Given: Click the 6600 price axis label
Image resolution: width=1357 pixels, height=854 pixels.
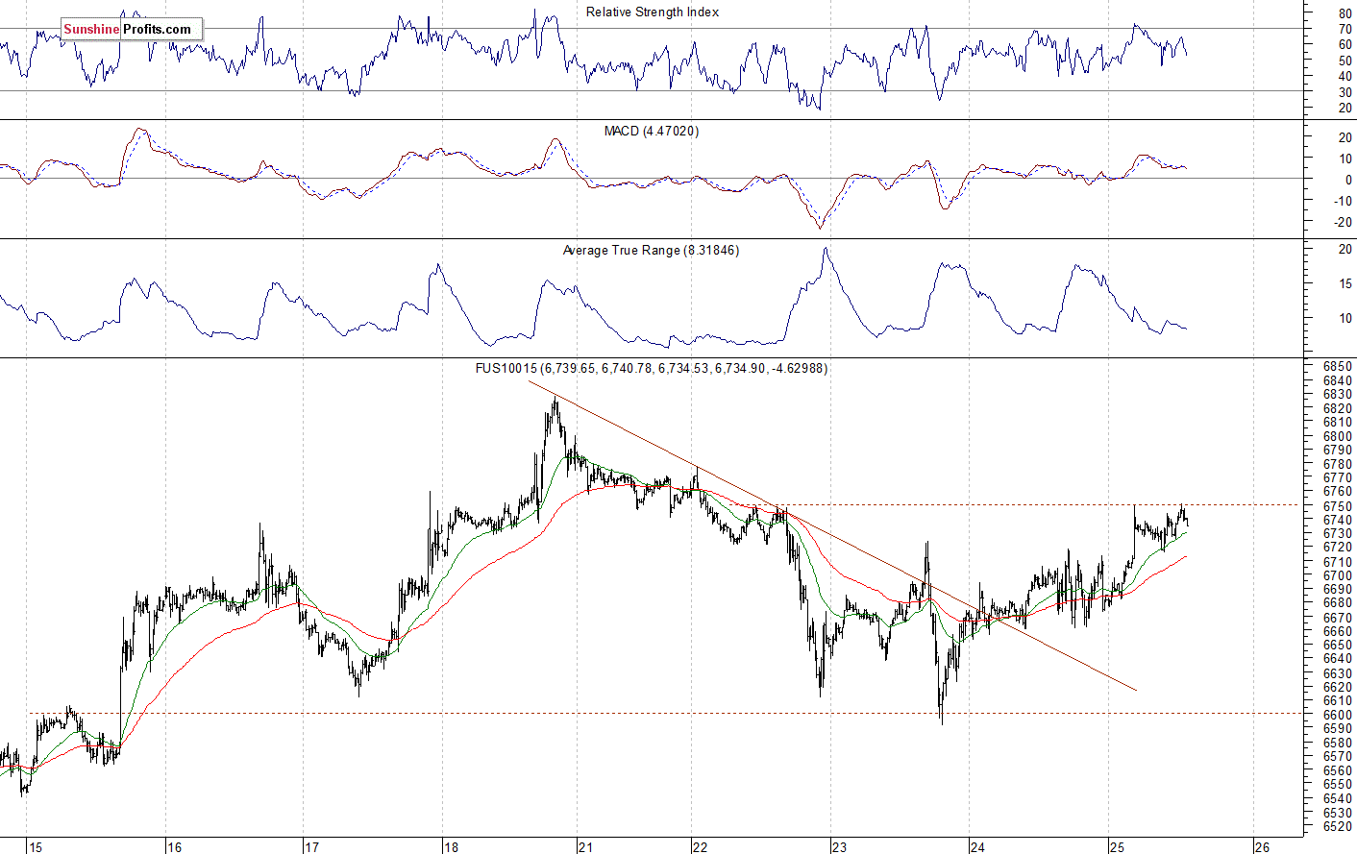Looking at the screenshot, I should [1338, 715].
